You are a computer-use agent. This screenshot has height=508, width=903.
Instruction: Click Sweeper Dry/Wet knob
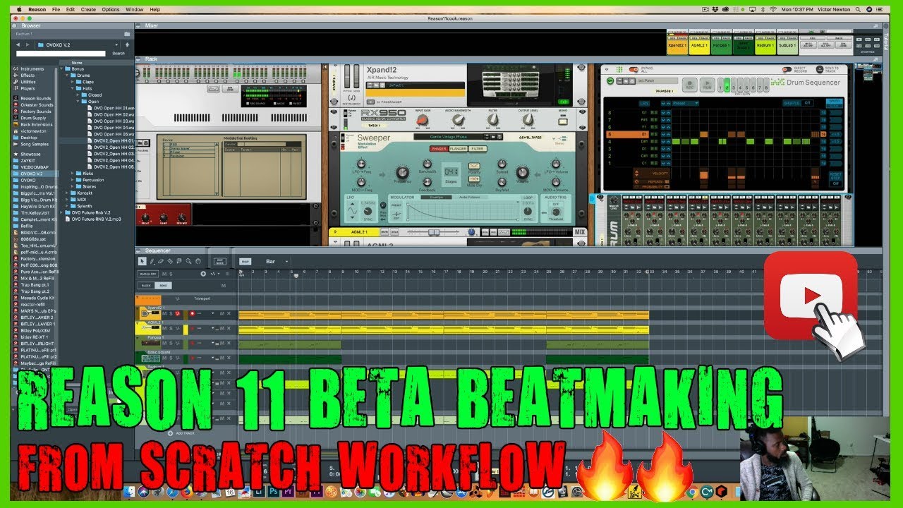tap(502, 182)
